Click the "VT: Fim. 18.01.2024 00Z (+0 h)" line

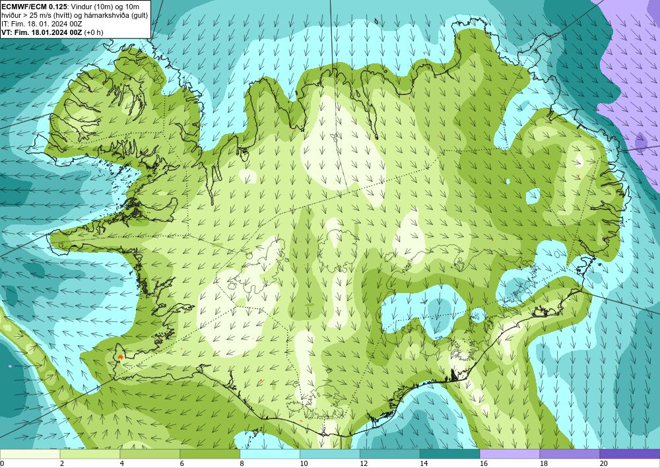(52, 32)
